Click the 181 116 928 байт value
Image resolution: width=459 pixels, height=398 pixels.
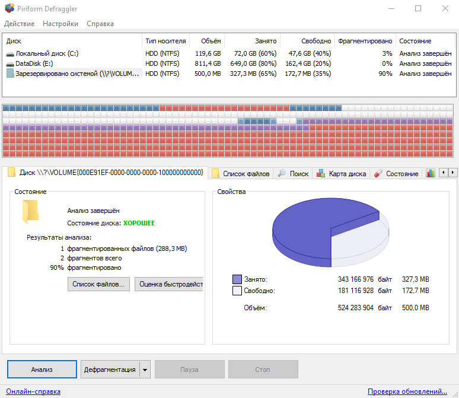[x=365, y=291]
